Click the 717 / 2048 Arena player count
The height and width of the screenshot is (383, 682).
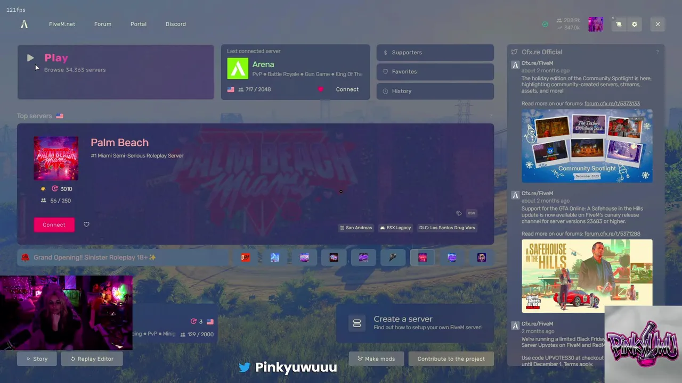tap(255, 89)
